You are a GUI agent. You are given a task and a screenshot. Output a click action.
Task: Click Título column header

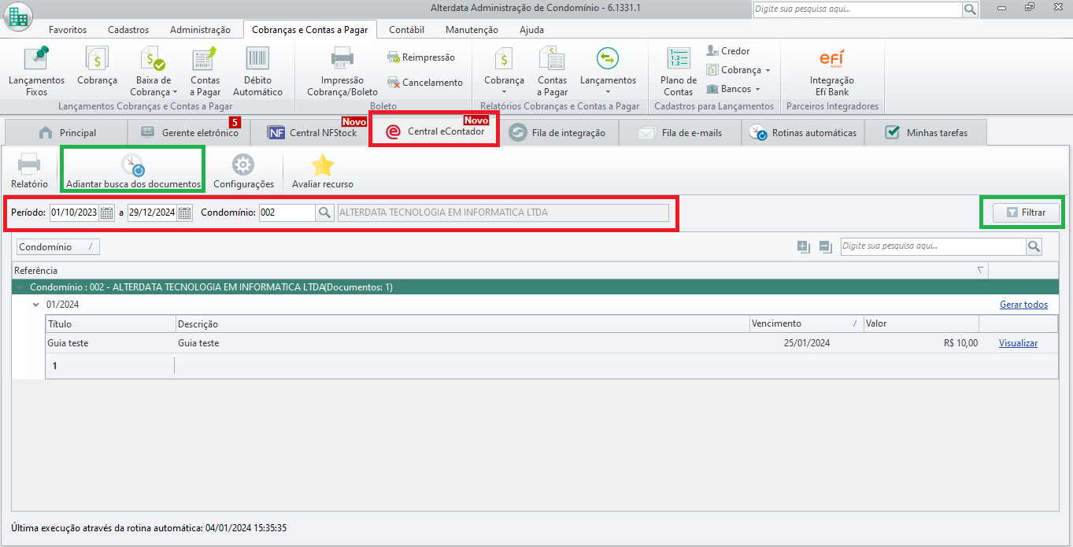110,323
